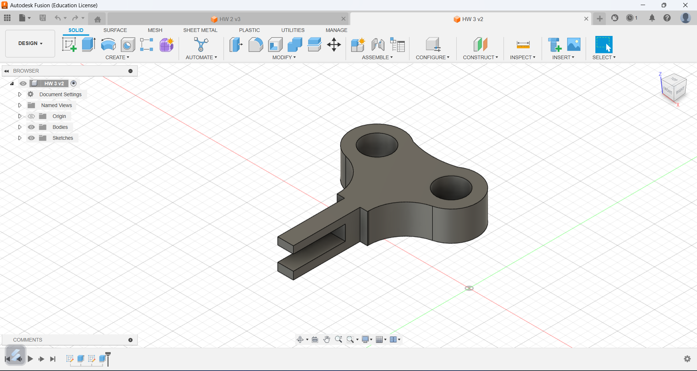Select the Move/Copy tool

pyautogui.click(x=334, y=45)
